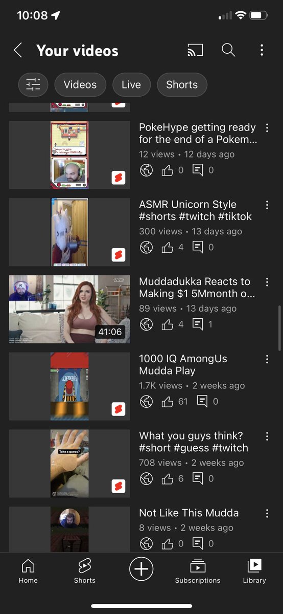Tap the battery indicator in status bar

point(258,15)
